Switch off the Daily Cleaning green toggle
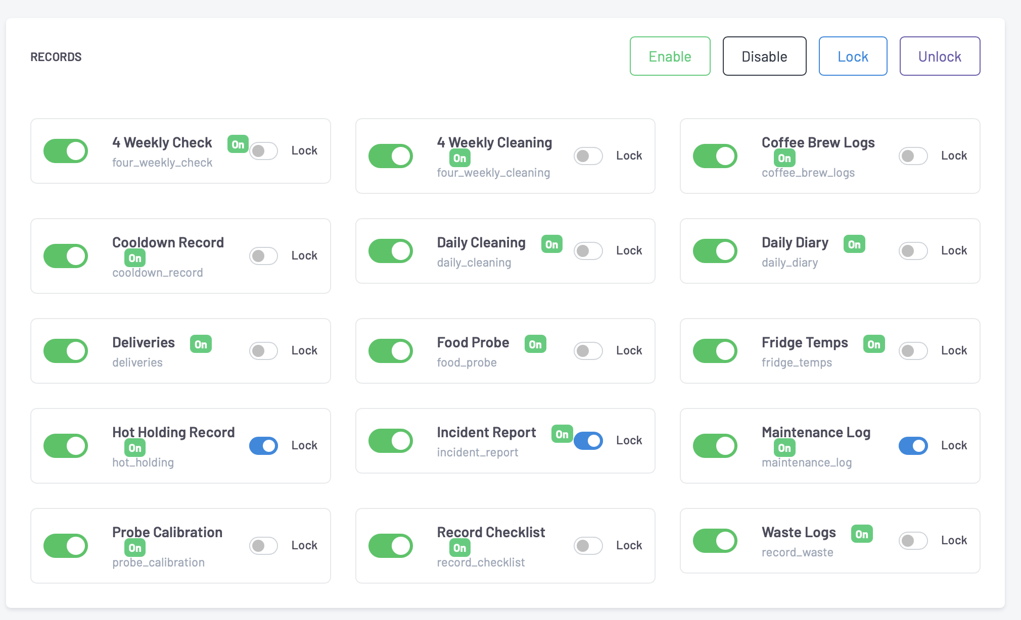Screen dimensions: 1021x620 coord(390,251)
